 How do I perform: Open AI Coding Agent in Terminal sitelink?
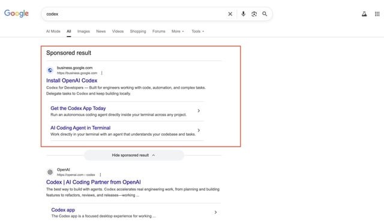(x=80, y=127)
